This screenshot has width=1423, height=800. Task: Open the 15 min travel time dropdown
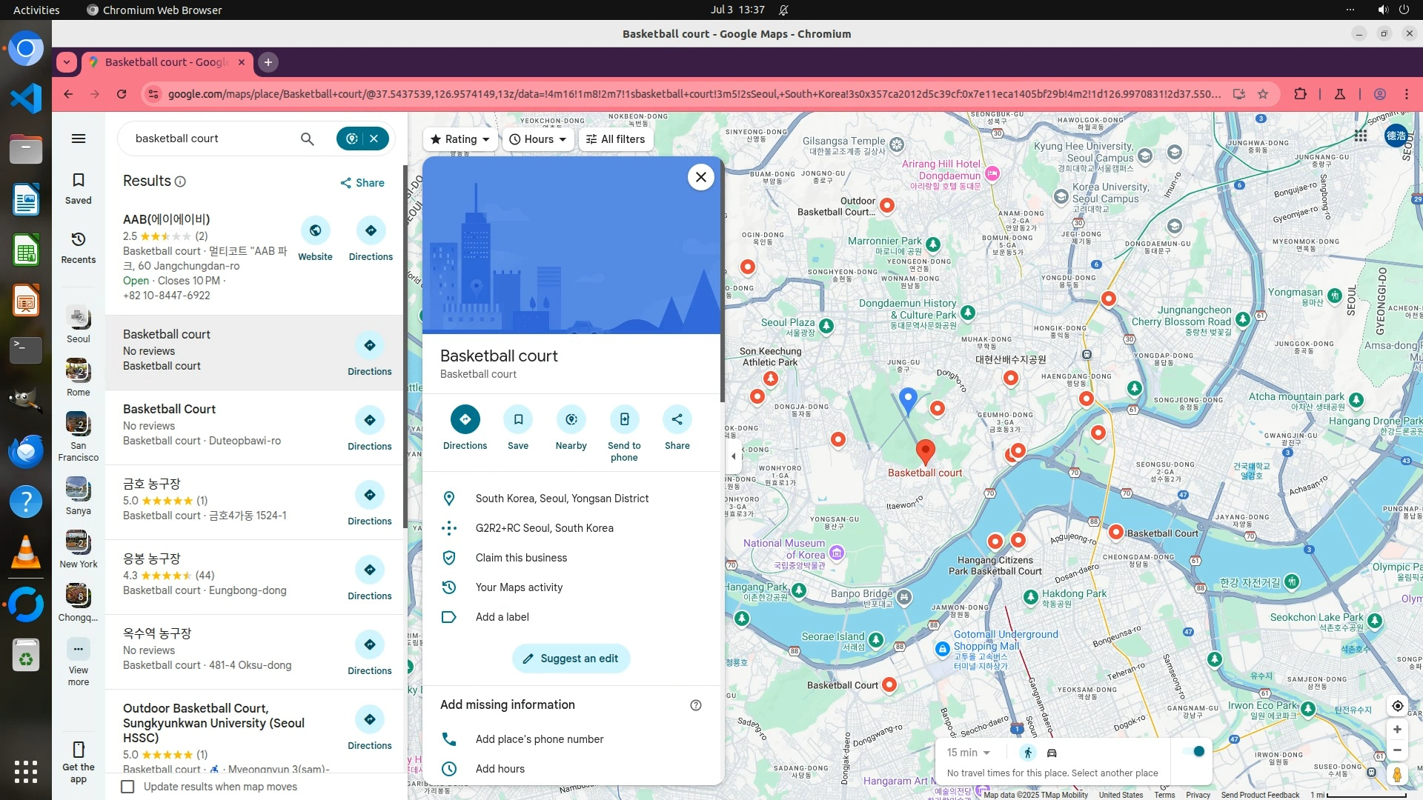coord(968,753)
